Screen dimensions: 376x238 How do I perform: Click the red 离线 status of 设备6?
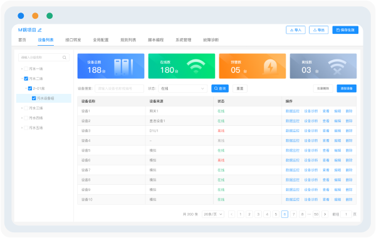[221, 160]
